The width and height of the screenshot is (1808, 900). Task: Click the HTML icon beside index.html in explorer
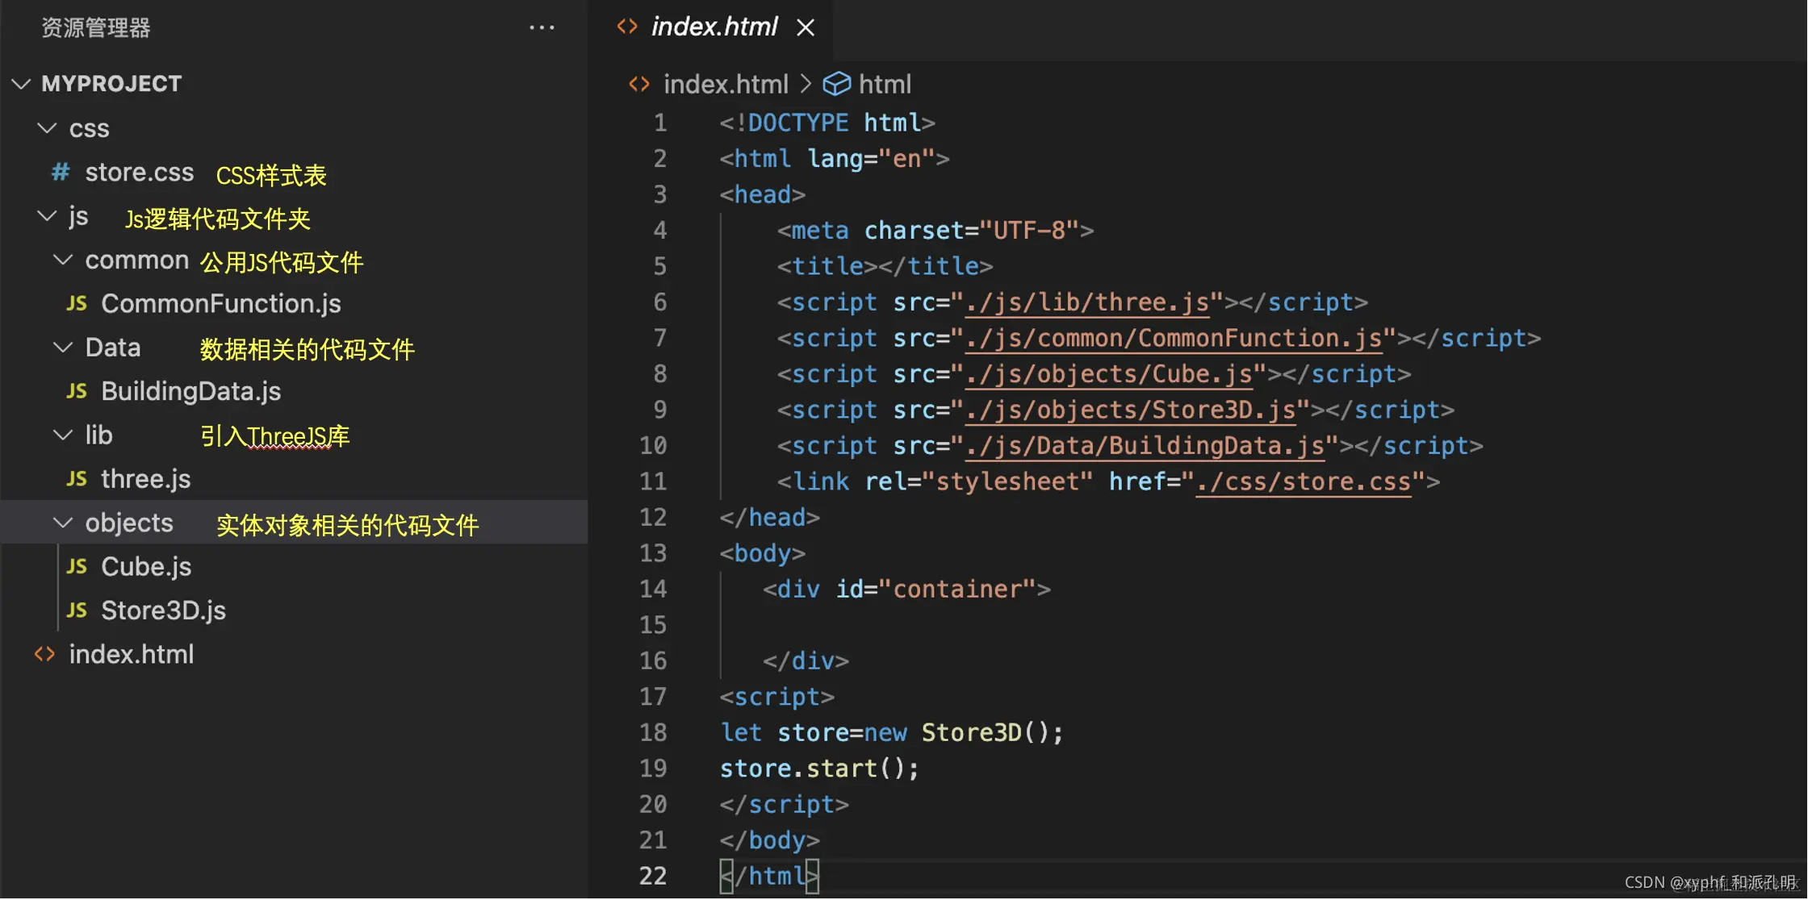coord(45,654)
